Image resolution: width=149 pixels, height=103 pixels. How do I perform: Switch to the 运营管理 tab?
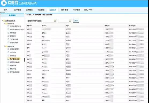click(29, 10)
